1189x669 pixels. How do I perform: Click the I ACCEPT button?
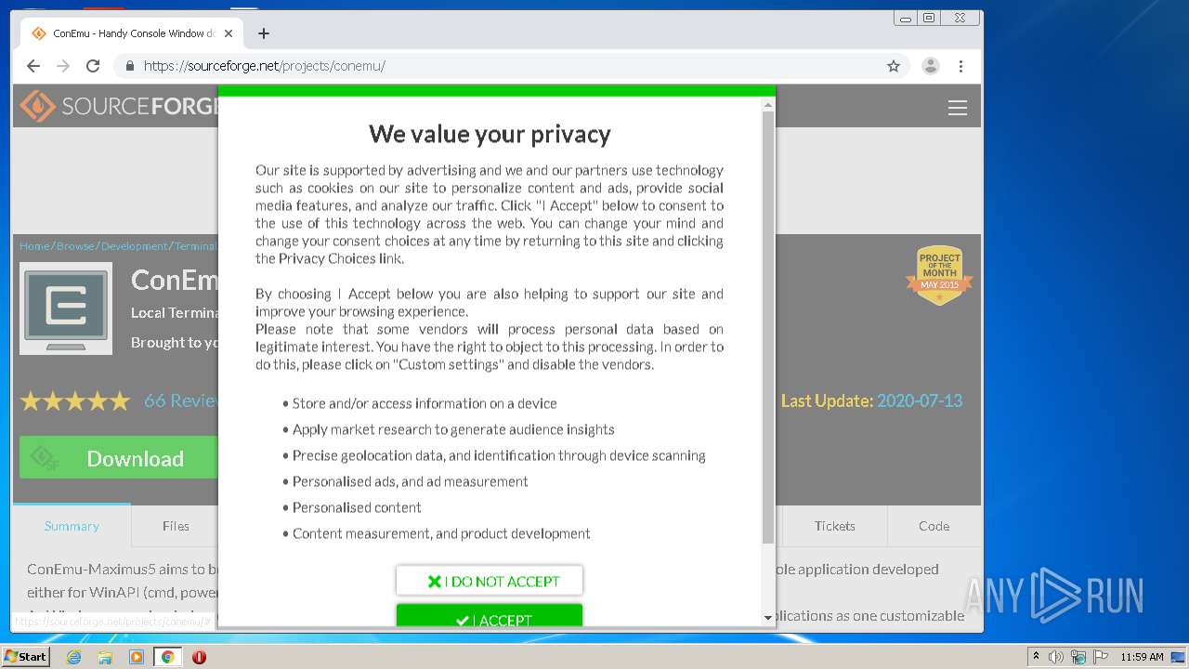(490, 616)
